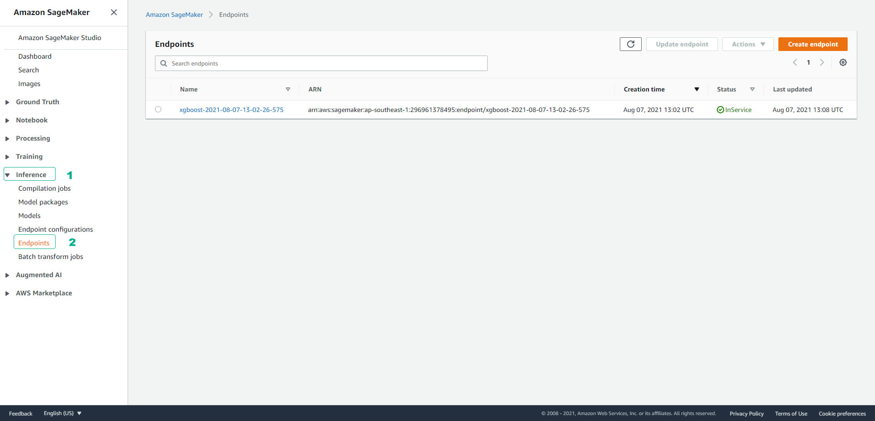This screenshot has height=421, width=875.
Task: Click Amazon SageMaker breadcrumb link
Action: 174,15
